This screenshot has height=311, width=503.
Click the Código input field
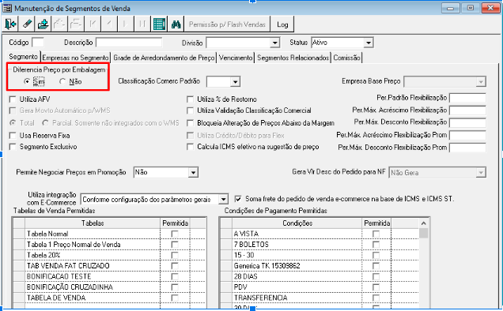38,43
